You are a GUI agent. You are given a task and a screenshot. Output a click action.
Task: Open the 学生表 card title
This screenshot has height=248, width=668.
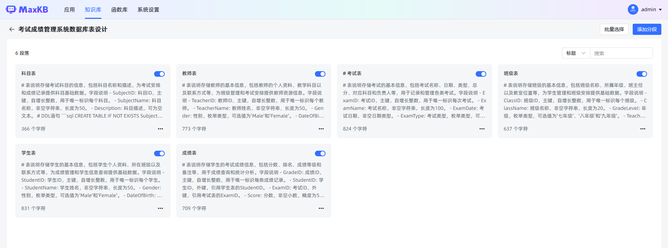[x=29, y=153]
